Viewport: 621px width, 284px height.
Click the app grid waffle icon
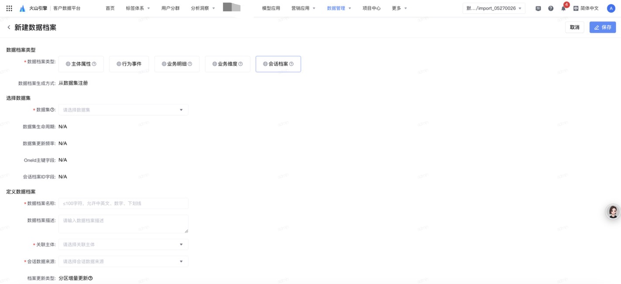9,7
